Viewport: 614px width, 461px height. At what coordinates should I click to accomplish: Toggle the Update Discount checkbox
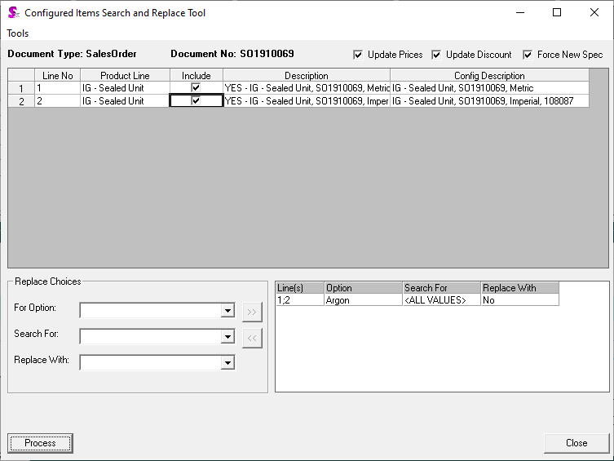[x=436, y=55]
